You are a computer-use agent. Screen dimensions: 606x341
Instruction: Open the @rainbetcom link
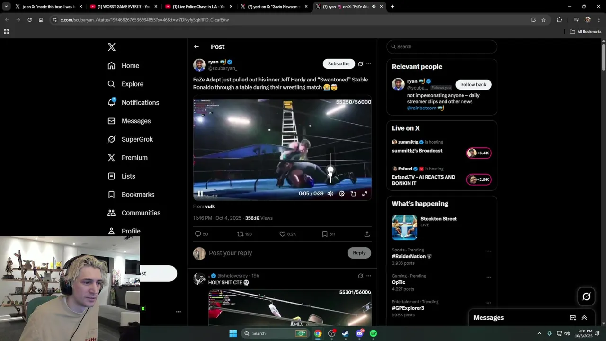(421, 108)
